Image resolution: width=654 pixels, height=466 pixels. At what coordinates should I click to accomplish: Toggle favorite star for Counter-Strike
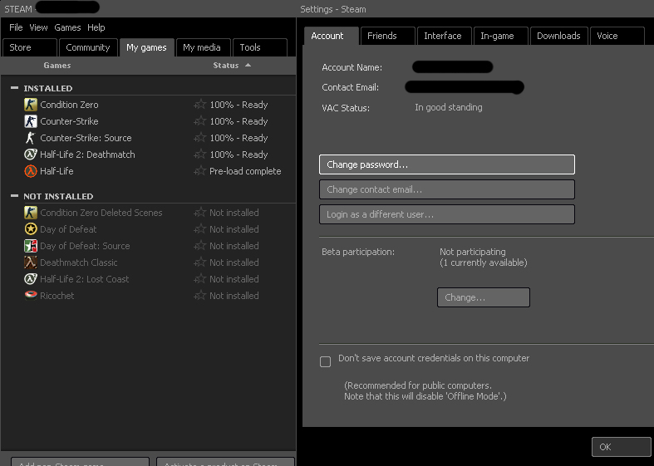pyautogui.click(x=200, y=121)
